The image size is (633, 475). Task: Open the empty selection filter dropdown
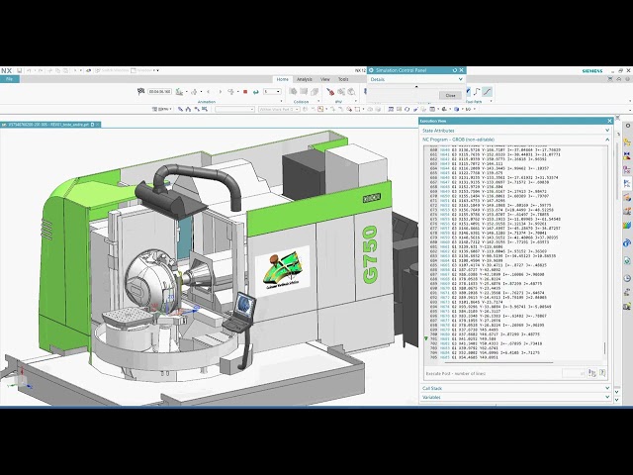(234, 109)
